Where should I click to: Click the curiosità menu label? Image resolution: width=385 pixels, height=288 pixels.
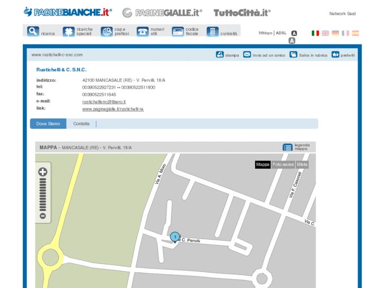(x=229, y=34)
